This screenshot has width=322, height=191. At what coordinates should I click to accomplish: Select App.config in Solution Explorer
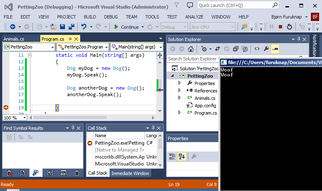pos(205,106)
